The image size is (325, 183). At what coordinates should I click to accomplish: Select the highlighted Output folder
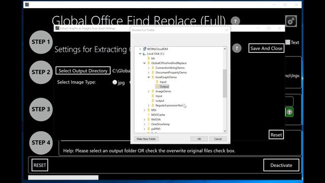[x=164, y=86]
